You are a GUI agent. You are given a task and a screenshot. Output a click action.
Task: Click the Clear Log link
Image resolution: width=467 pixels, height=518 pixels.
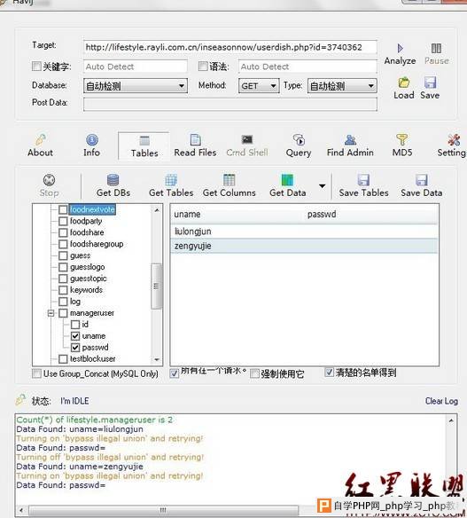pos(441,401)
